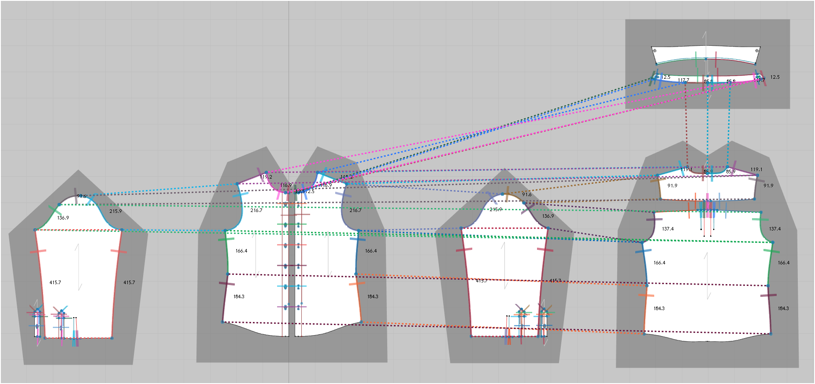Click button marker at collar's right end
Viewport: 815px width, 384px height.
click(x=757, y=51)
